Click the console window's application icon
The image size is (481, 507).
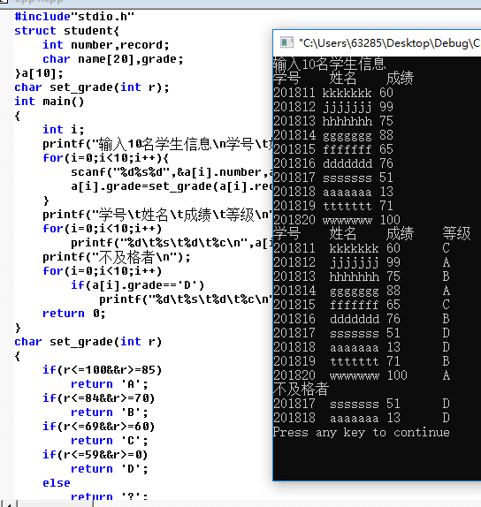pos(286,42)
